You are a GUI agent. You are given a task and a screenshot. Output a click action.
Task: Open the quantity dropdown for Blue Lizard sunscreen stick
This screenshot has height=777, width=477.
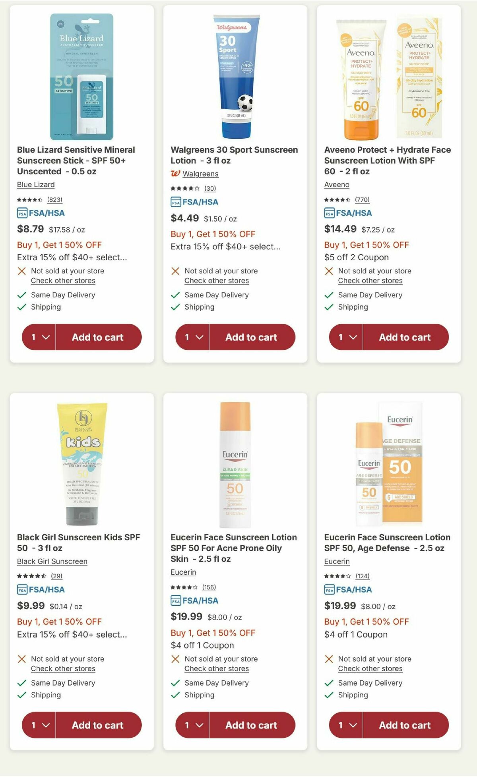[38, 337]
